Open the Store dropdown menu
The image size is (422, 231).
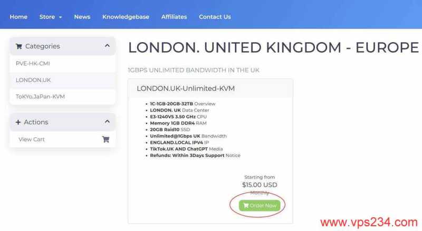point(51,17)
